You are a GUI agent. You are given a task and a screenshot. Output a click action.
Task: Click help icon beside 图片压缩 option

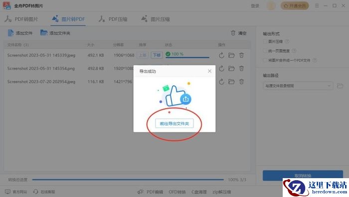(287, 42)
